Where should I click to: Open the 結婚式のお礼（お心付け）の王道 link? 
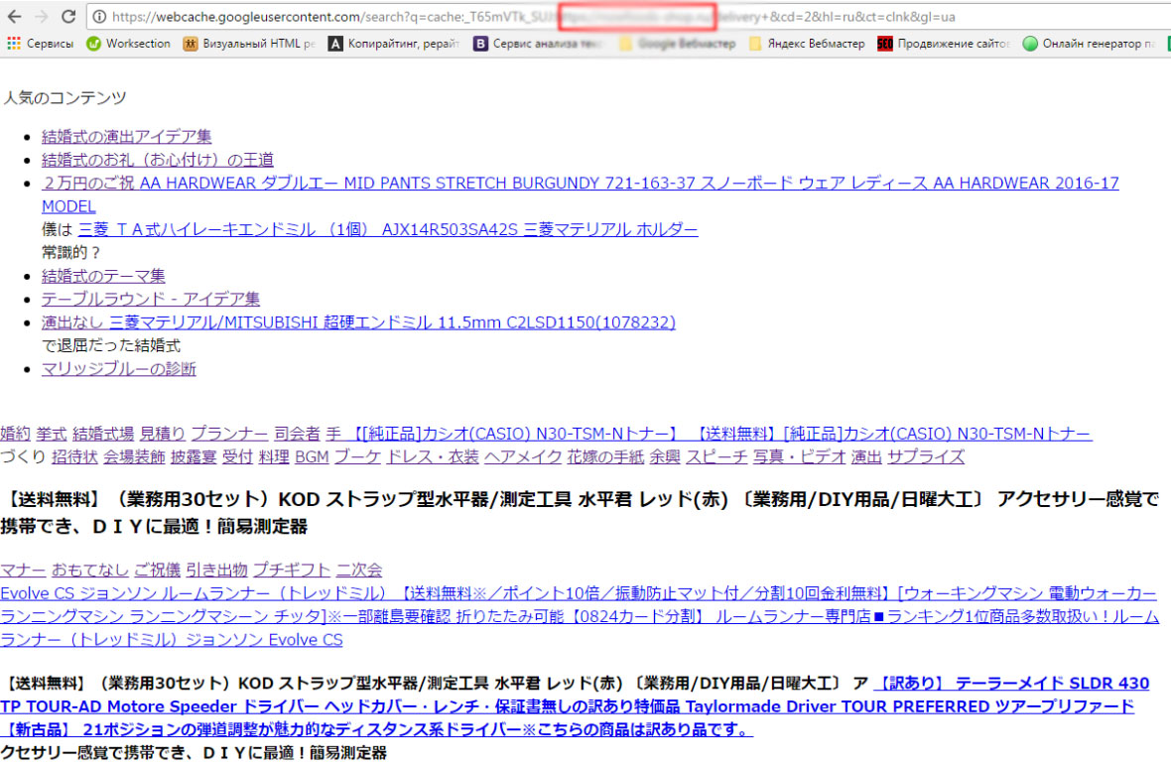pyautogui.click(x=158, y=159)
